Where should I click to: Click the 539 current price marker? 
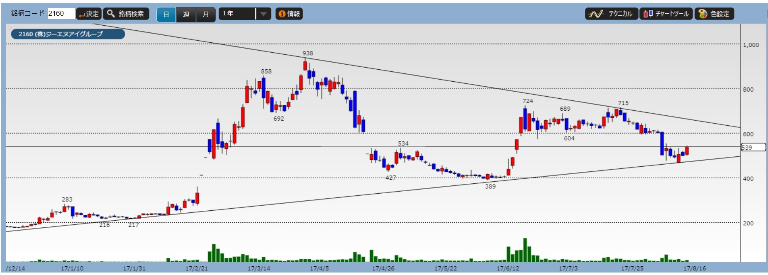coord(753,147)
